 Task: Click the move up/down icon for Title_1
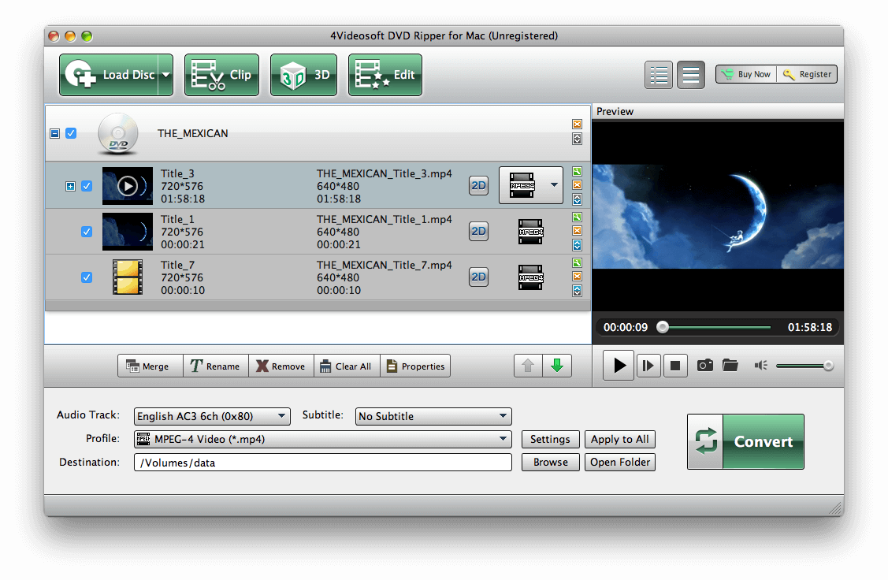point(577,245)
